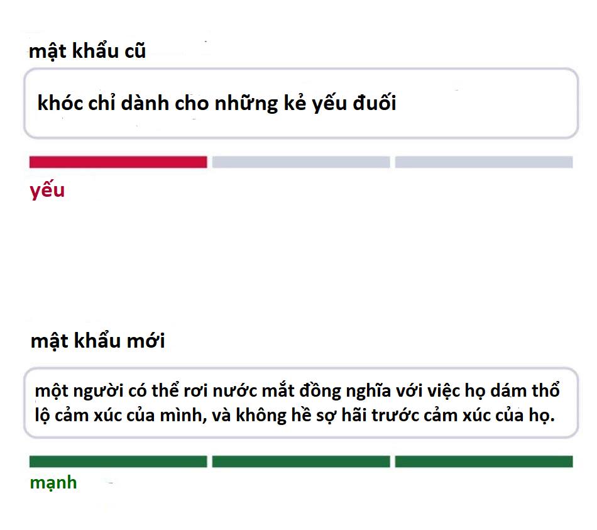The width and height of the screenshot is (597, 530).
Task: Click the middle green strength segment
Action: point(301,461)
